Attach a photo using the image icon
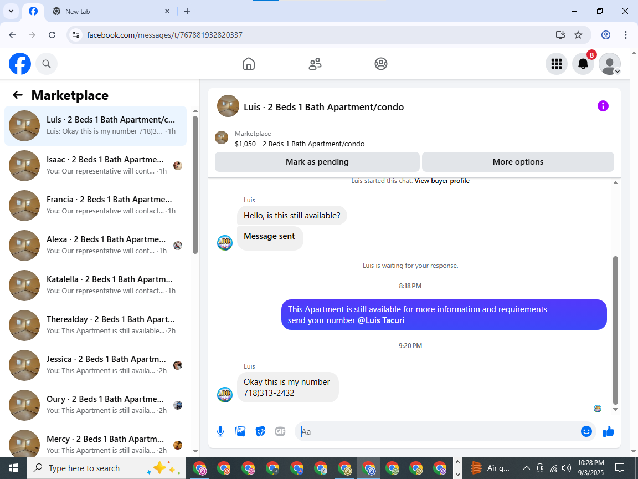Viewport: 638px width, 479px height. tap(240, 431)
